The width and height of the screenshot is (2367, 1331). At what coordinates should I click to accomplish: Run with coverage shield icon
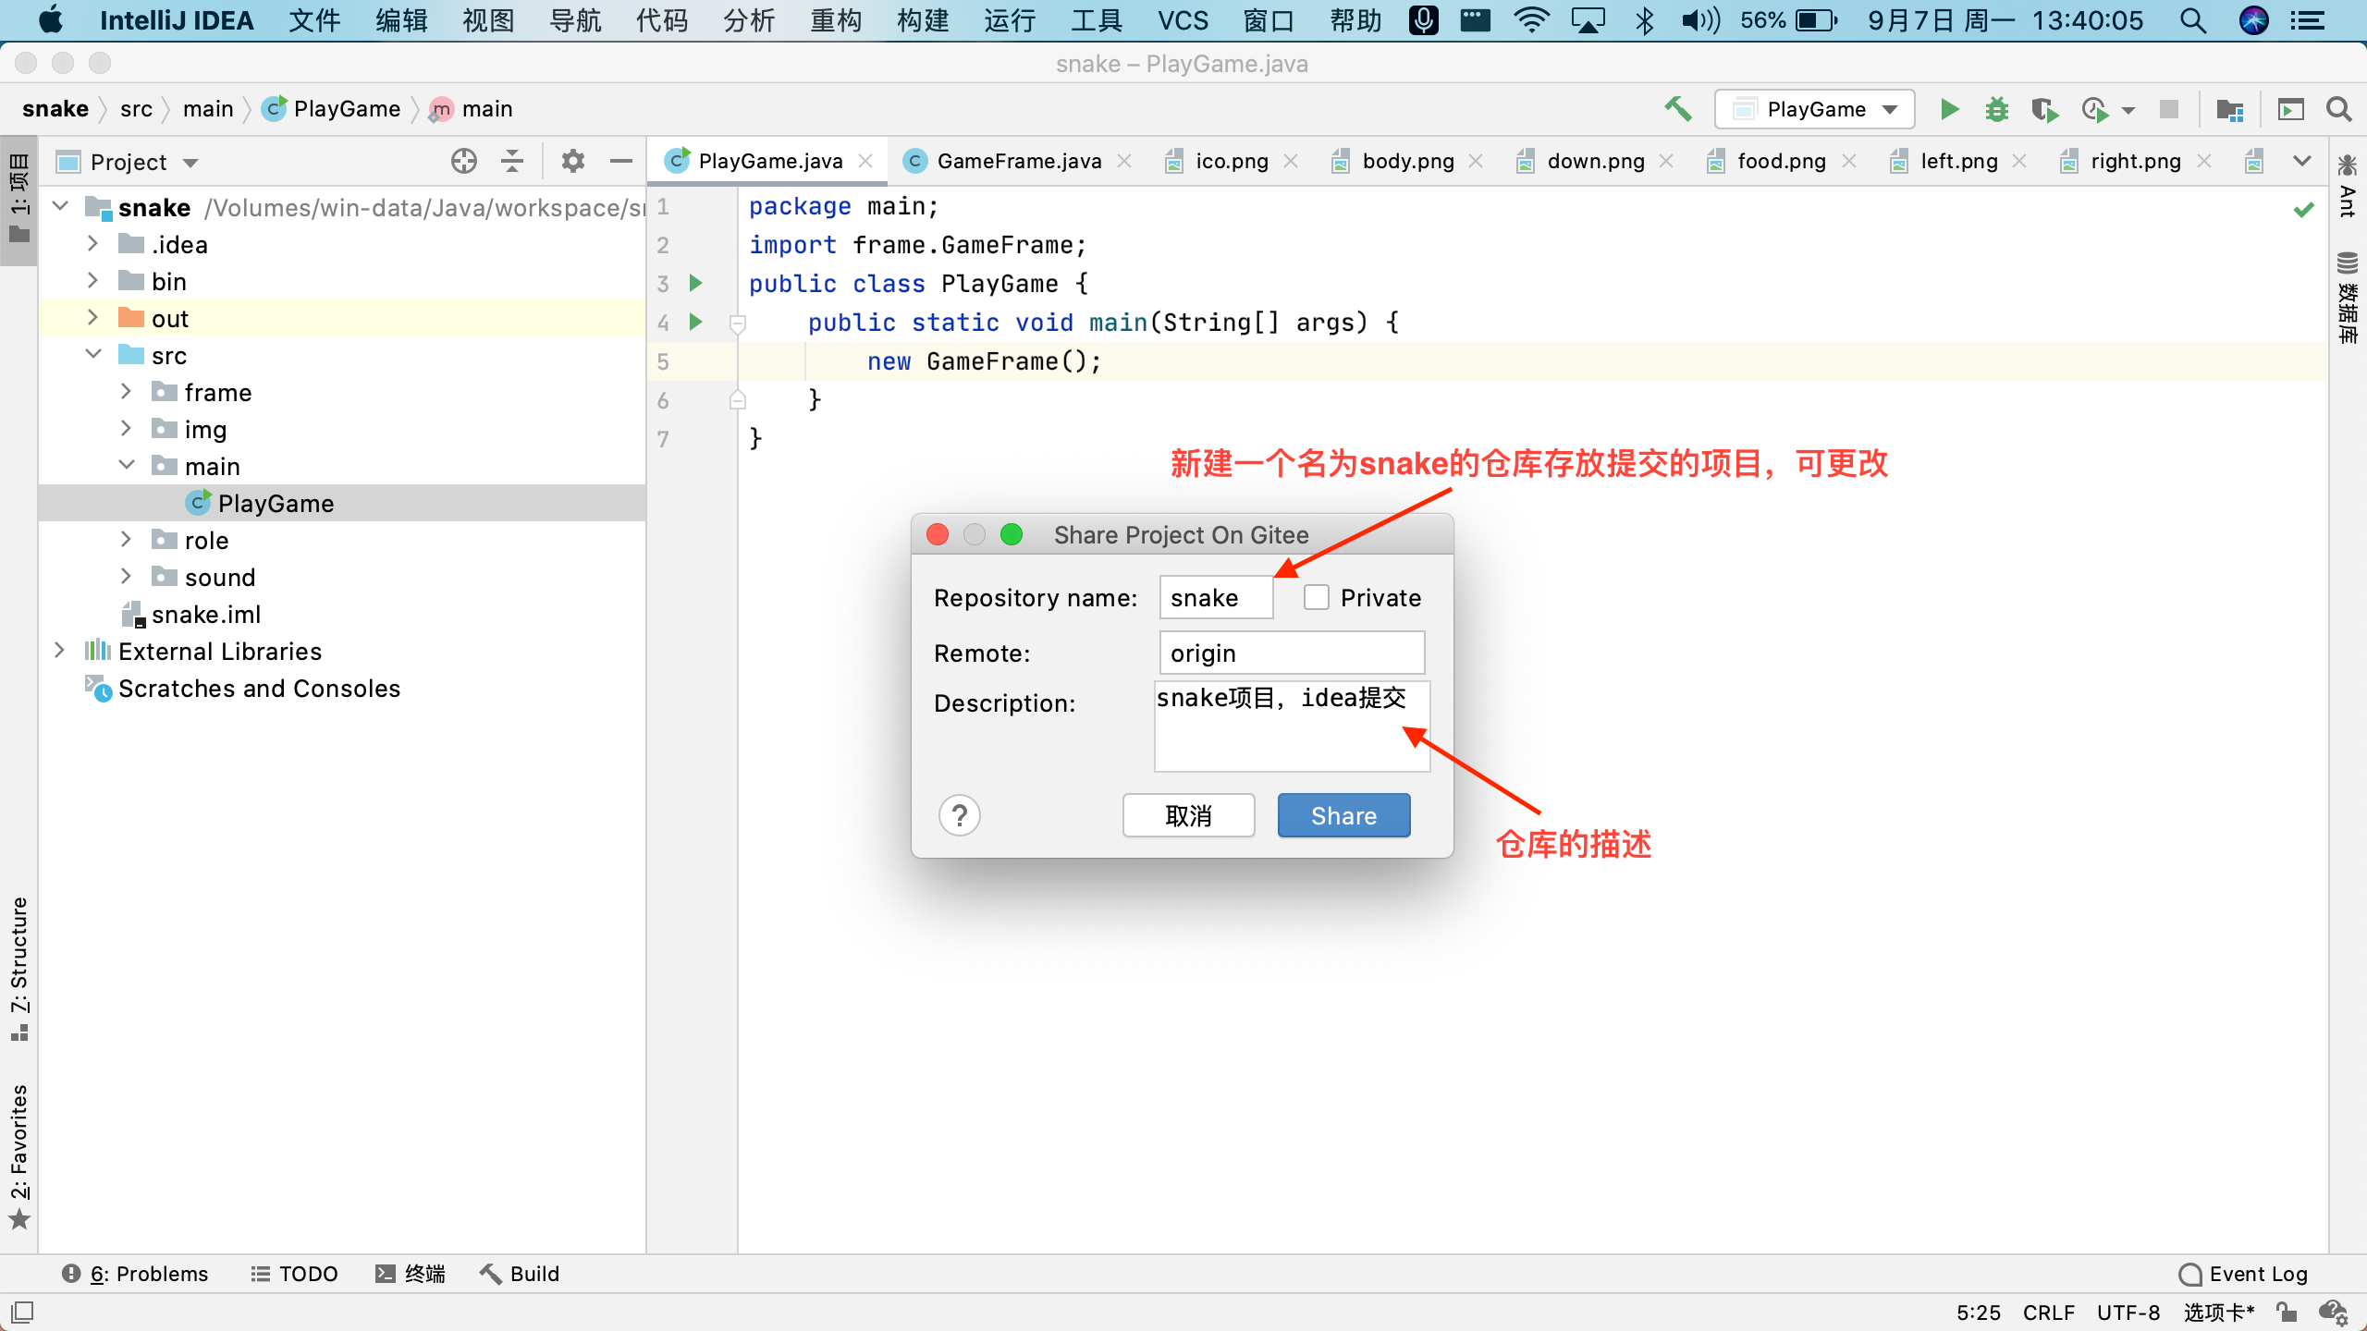tap(2044, 109)
